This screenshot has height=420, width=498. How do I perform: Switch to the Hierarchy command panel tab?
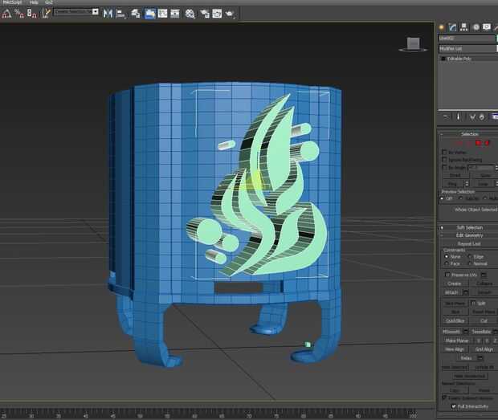pos(464,27)
